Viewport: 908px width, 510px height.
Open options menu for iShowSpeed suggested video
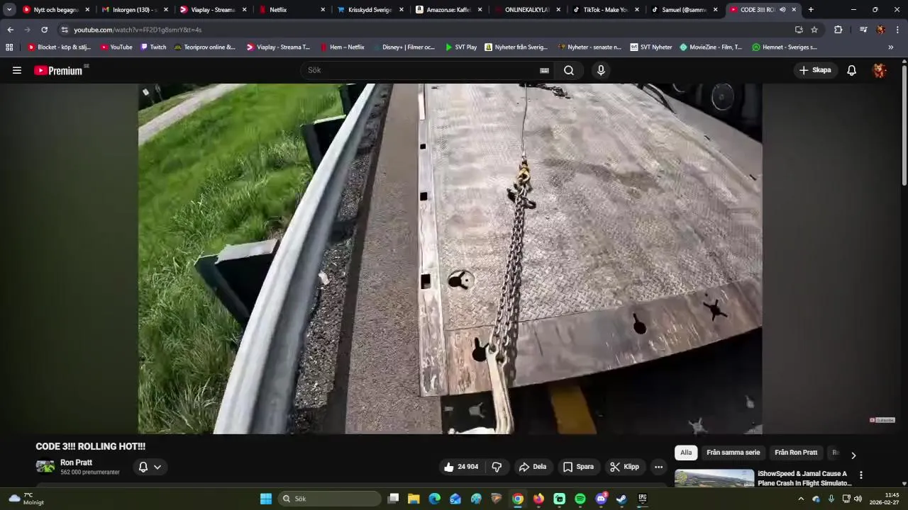point(860,475)
